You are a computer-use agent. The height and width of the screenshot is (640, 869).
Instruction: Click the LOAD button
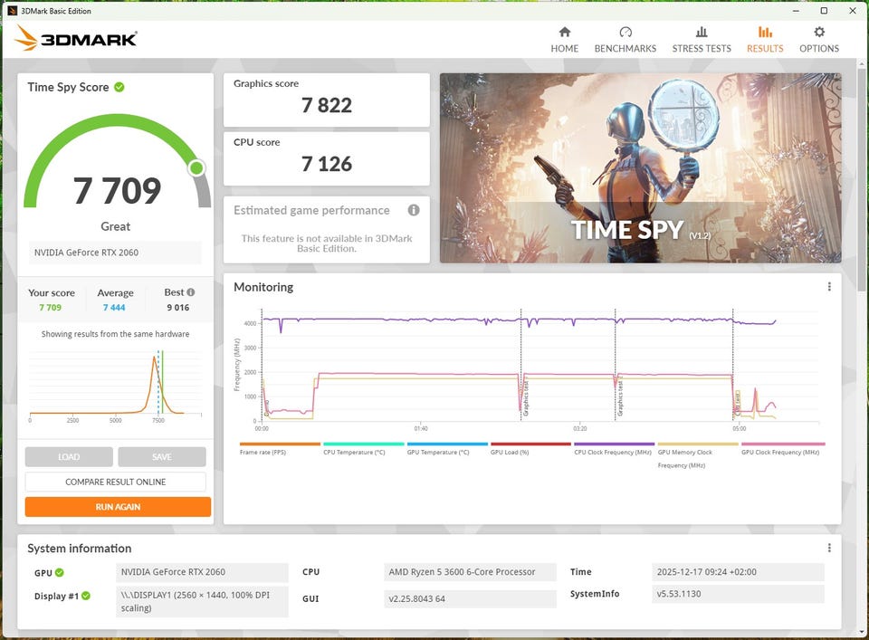click(x=69, y=456)
